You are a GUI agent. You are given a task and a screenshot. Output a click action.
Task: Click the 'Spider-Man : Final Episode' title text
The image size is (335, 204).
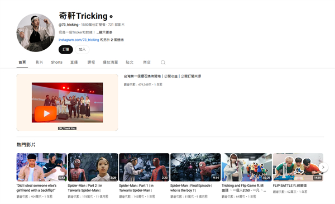coord(191,188)
